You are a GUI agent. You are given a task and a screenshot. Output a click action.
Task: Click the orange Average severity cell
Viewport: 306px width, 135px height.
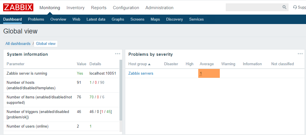click(x=209, y=74)
